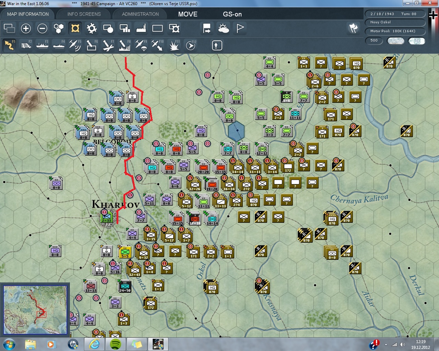Click the pennant flag icon
Screen dimensions: 439x351
coord(240,28)
